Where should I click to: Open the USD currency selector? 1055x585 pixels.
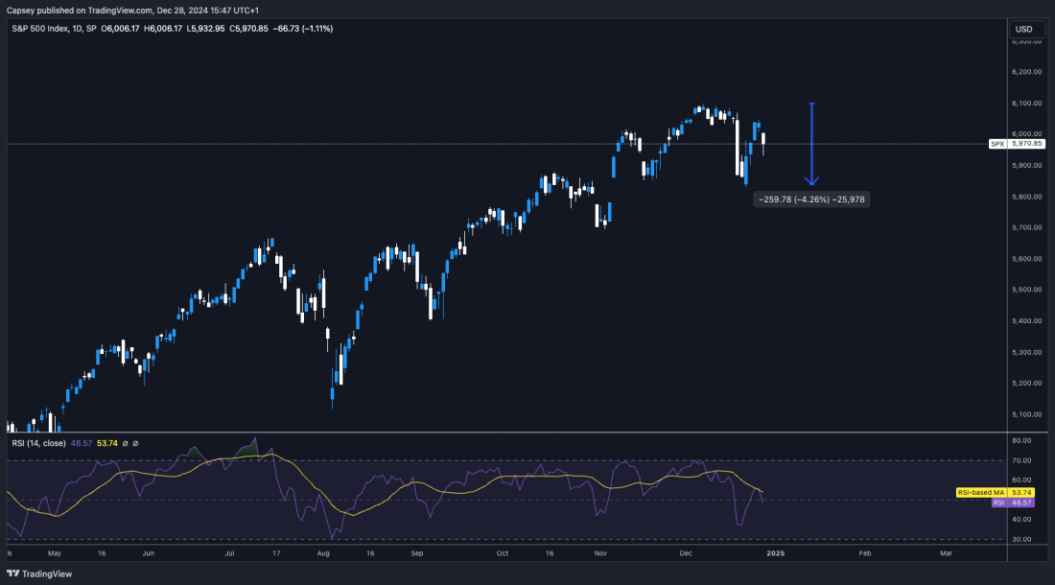[x=1026, y=29]
